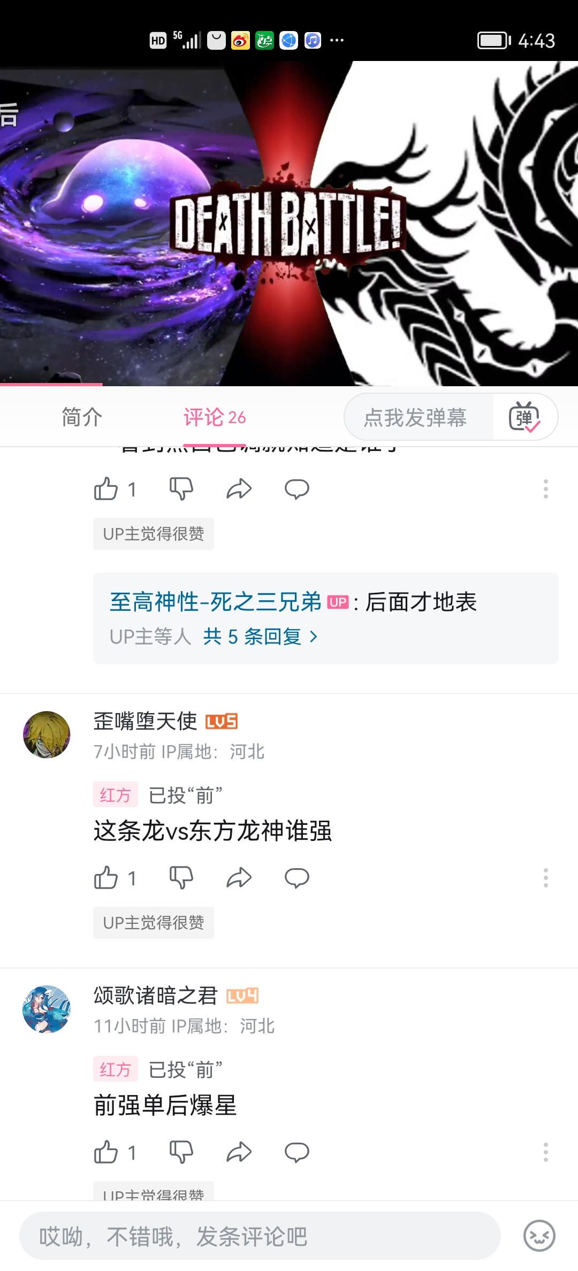The image size is (578, 1271).
Task: Select the 评论 26 tab
Action: click(x=215, y=417)
